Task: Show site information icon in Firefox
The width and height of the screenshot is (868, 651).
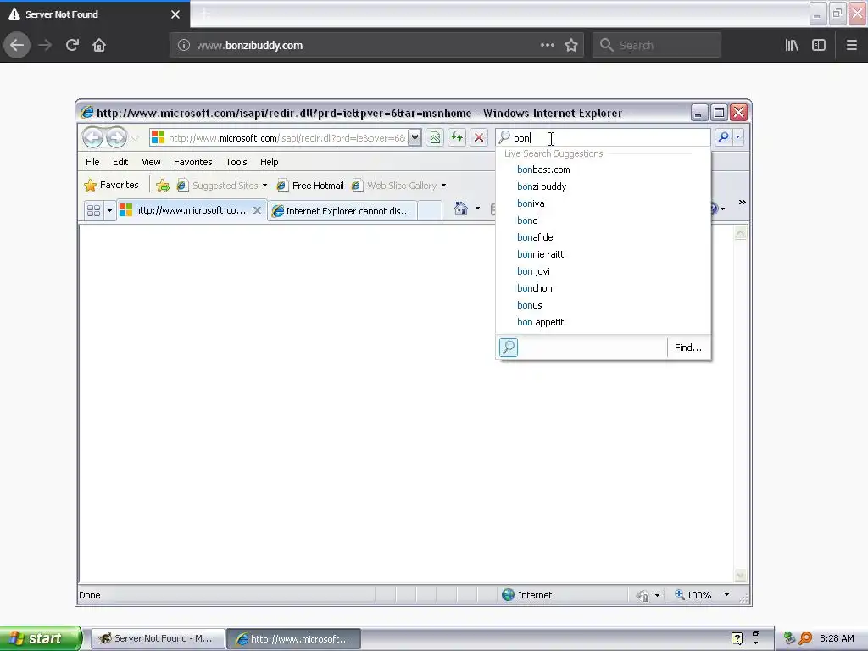Action: tap(184, 46)
